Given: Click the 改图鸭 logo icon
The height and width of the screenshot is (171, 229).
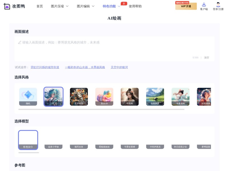Looking at the screenshot, I should coord(7,6).
